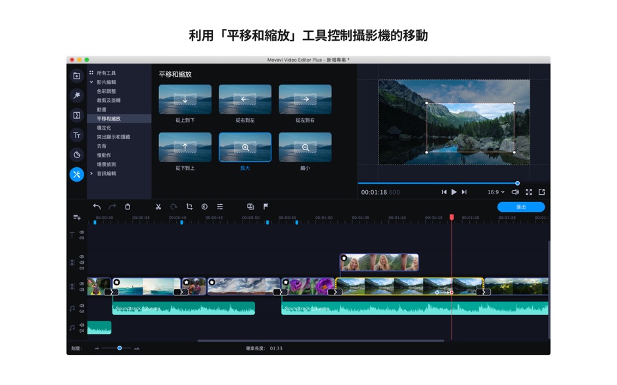This screenshot has height=385, width=617.
Task: Add a marker using the flag icon
Action: coord(265,207)
